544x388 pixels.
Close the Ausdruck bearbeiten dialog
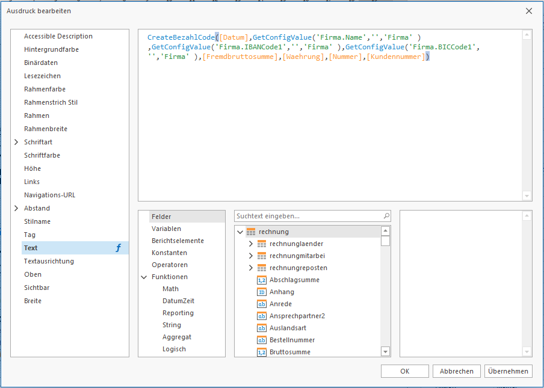click(529, 11)
